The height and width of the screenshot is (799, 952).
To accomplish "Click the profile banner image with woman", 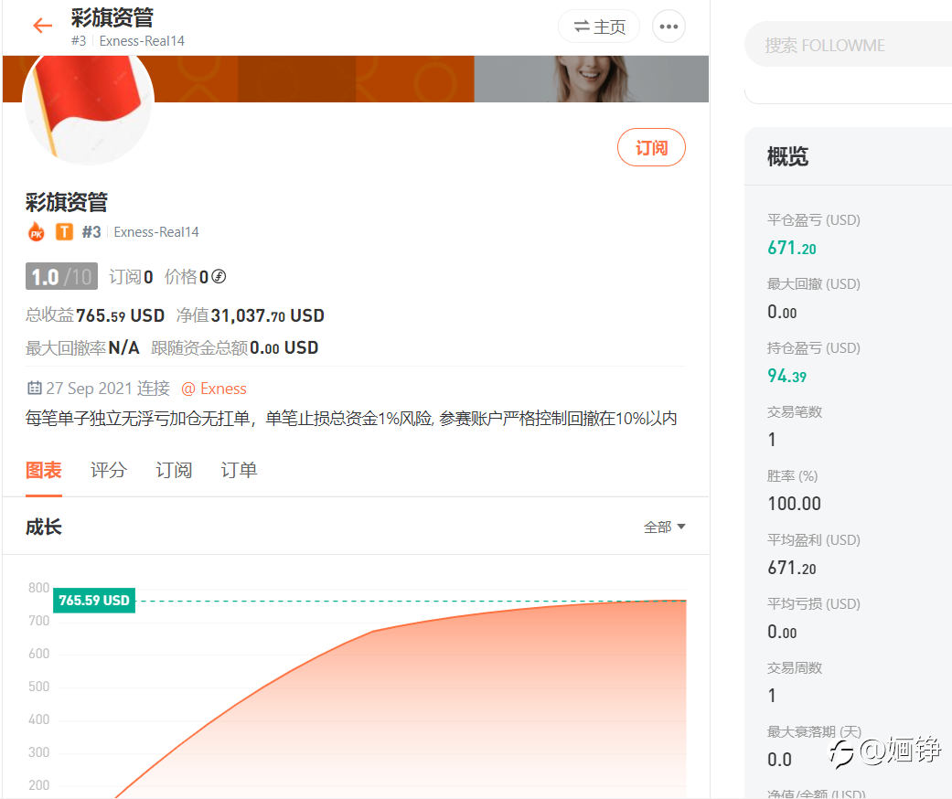I will [591, 79].
